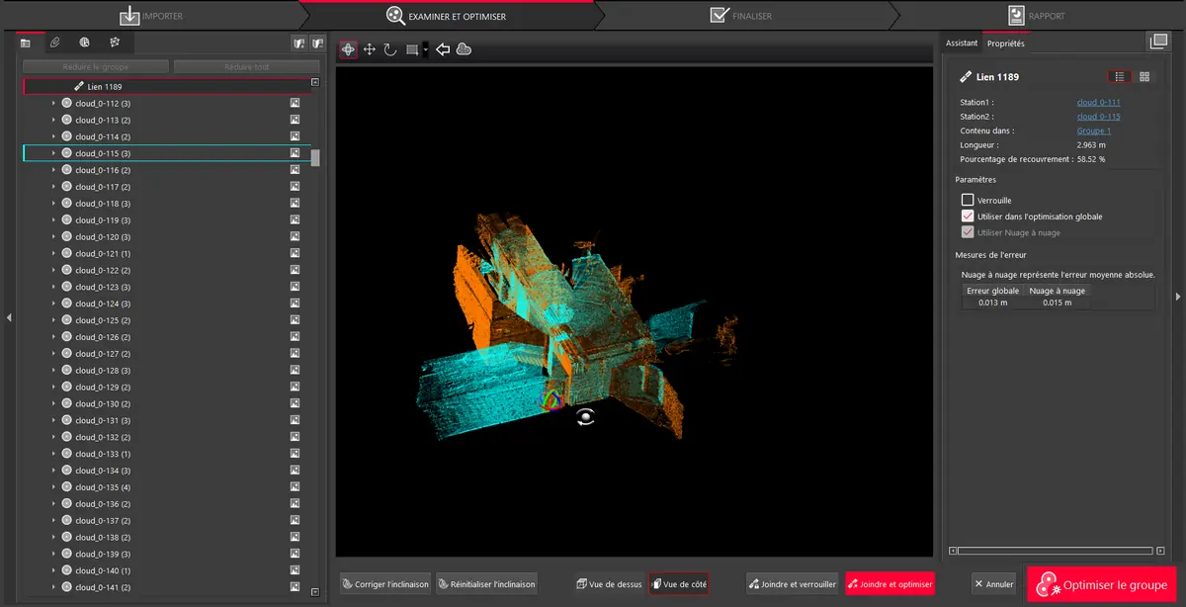Select the orbit navigation tool

(348, 47)
